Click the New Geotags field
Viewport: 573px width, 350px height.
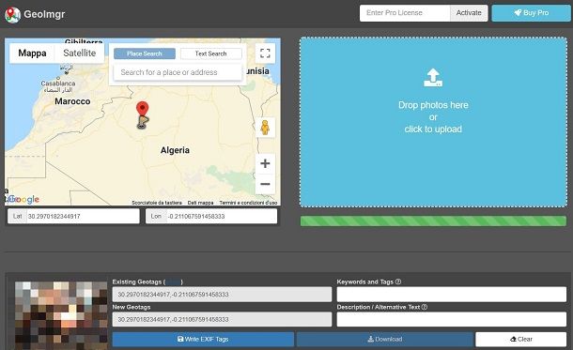tap(222, 319)
